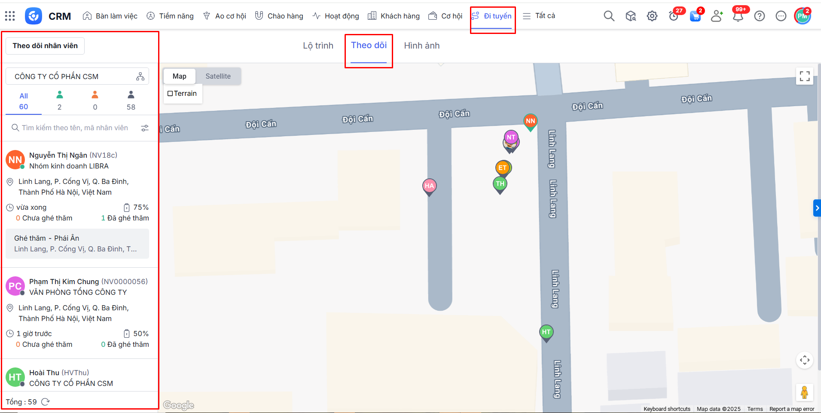The width and height of the screenshot is (821, 413).
Task: Click the search magnifier icon in header
Action: coord(609,16)
